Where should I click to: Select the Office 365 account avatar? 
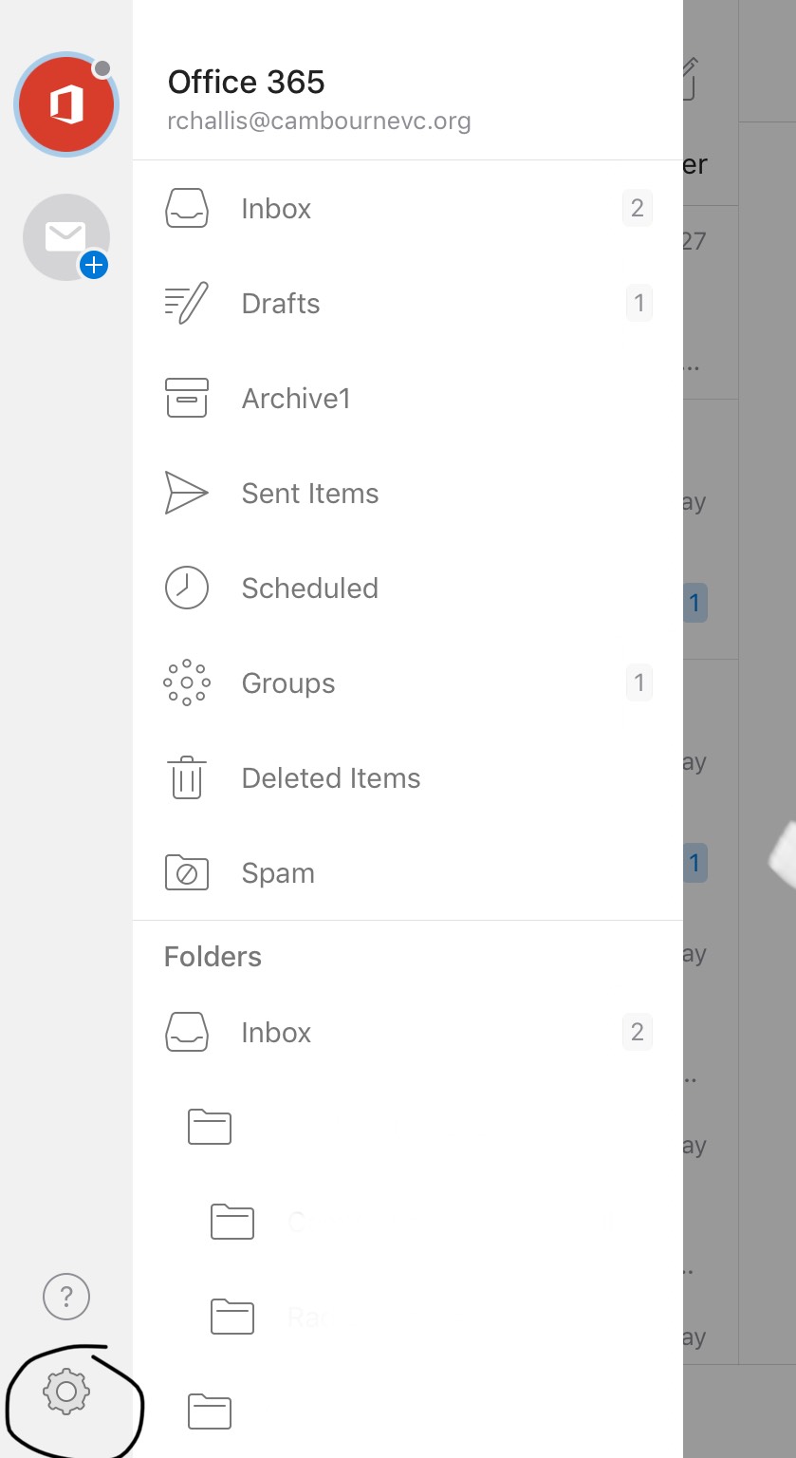[x=66, y=104]
